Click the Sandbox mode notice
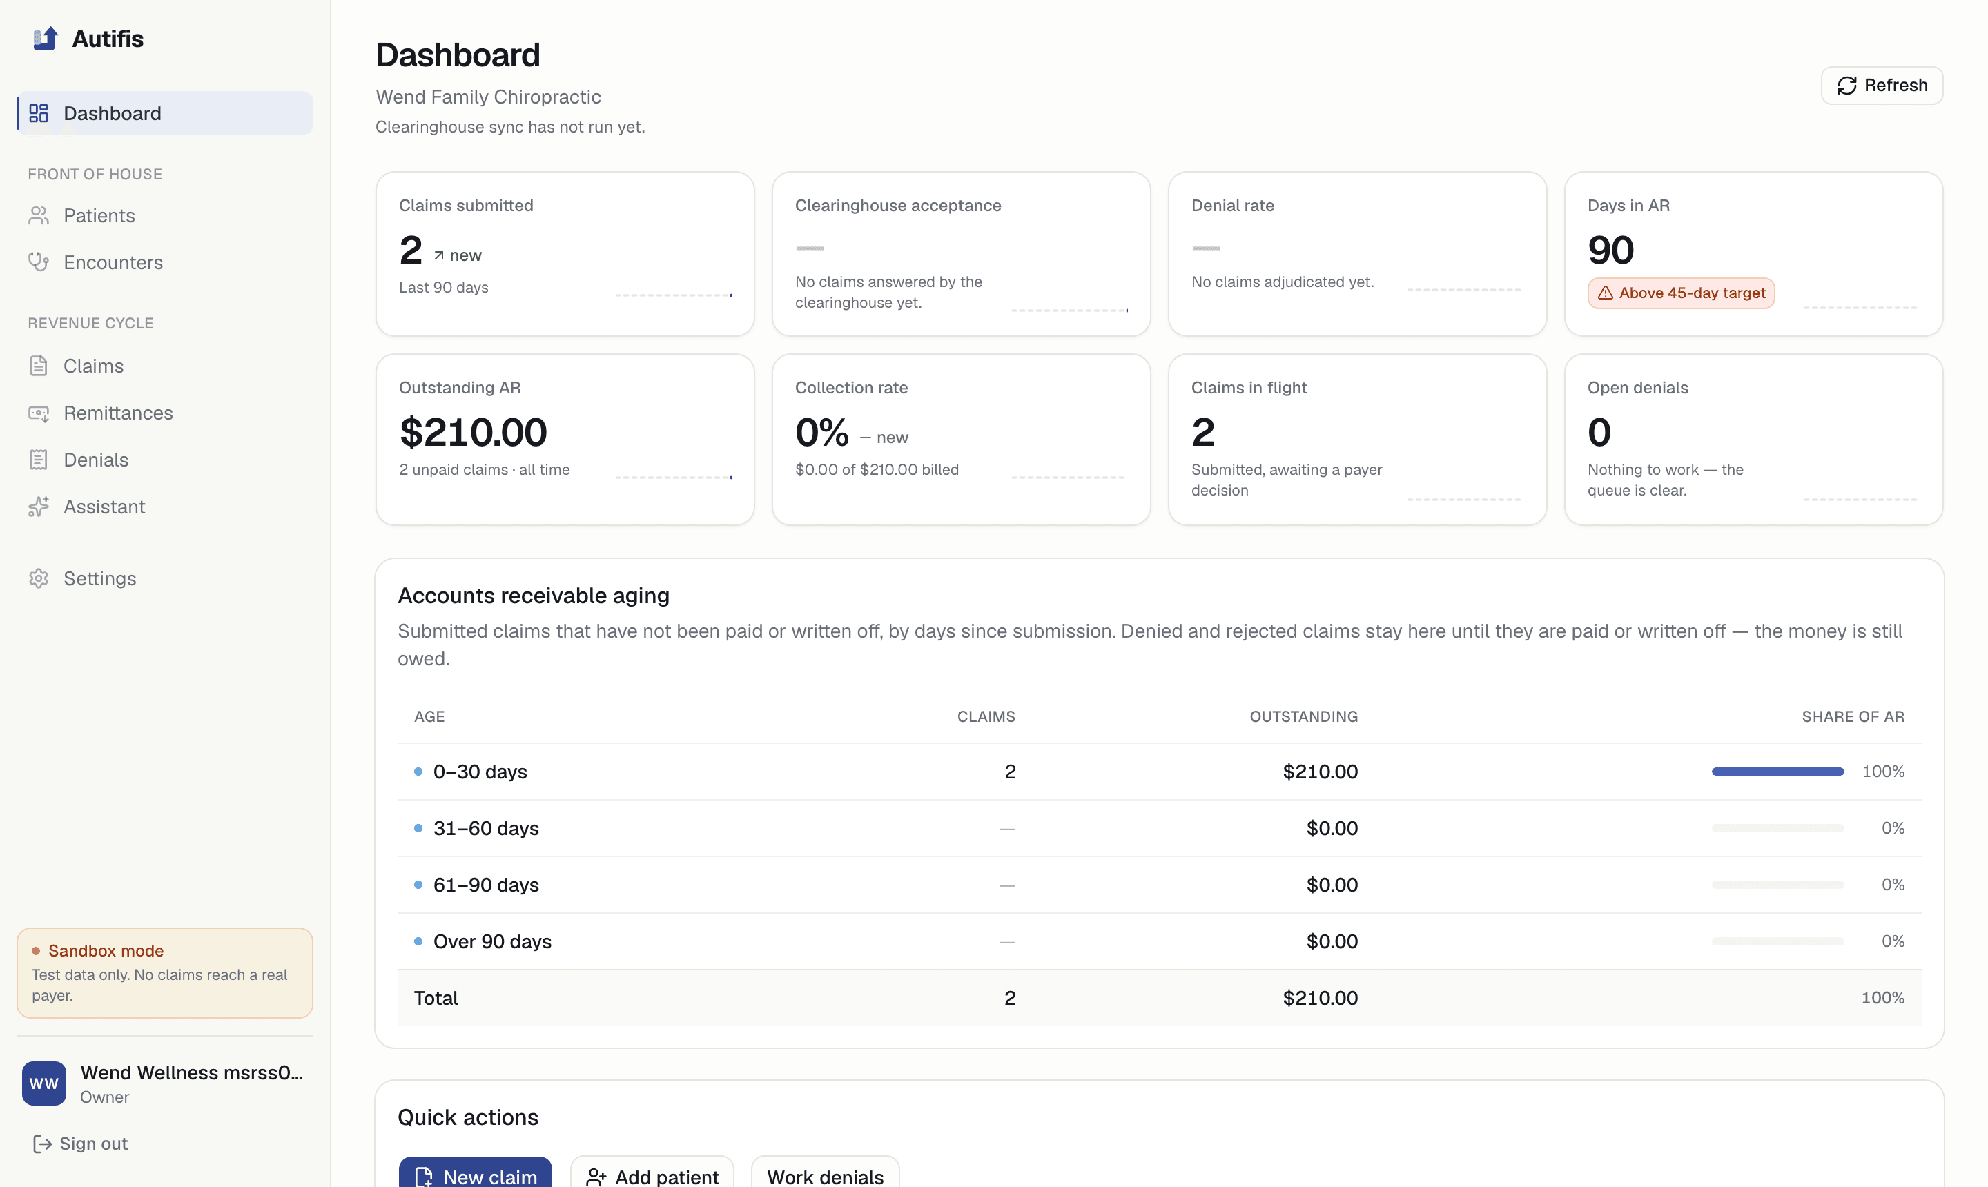The height and width of the screenshot is (1187, 1988). click(164, 972)
